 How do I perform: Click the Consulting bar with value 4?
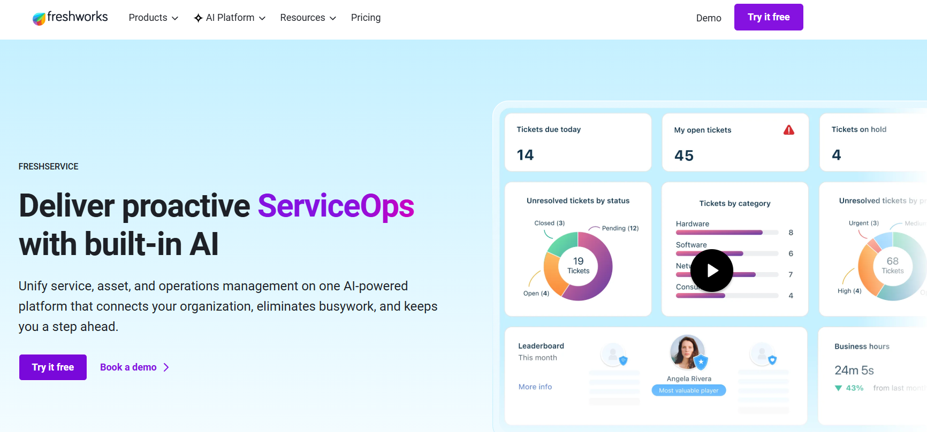tap(727, 296)
